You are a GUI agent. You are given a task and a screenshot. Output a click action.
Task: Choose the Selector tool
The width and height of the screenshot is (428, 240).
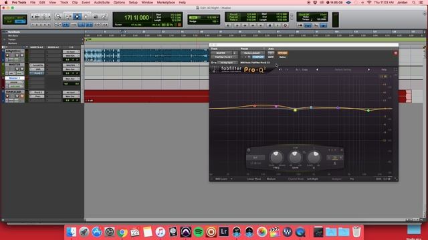(x=77, y=17)
